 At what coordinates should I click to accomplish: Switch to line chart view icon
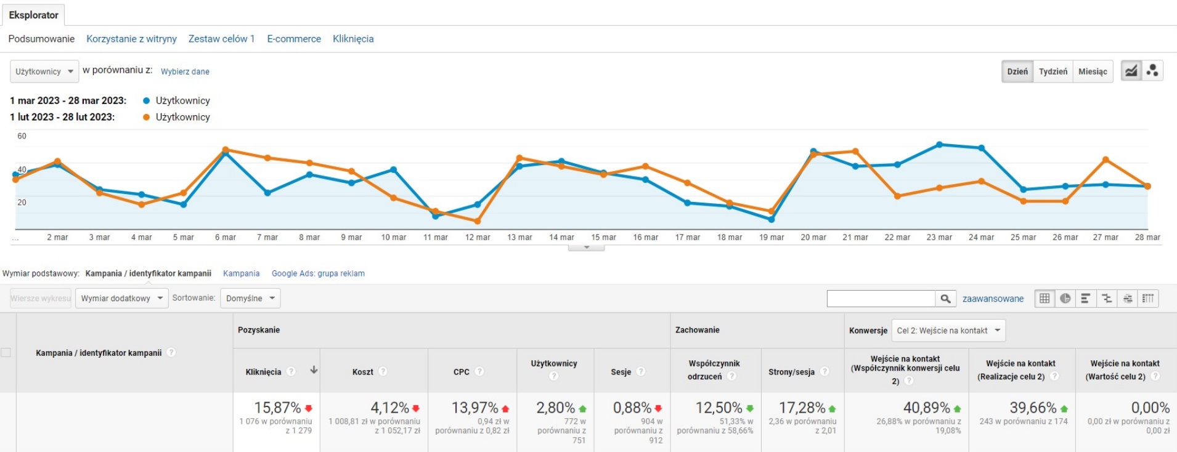tap(1131, 71)
